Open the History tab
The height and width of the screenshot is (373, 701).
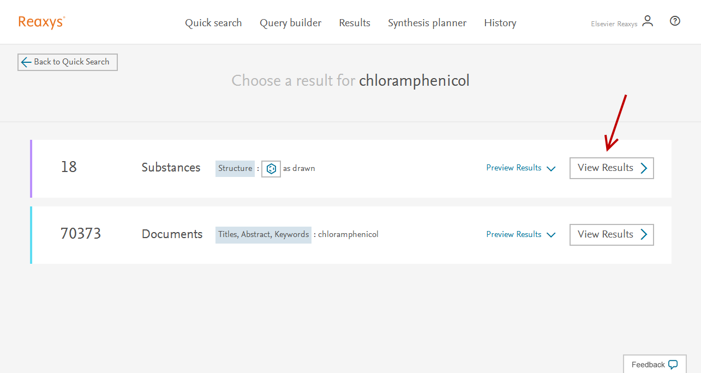[x=500, y=23]
